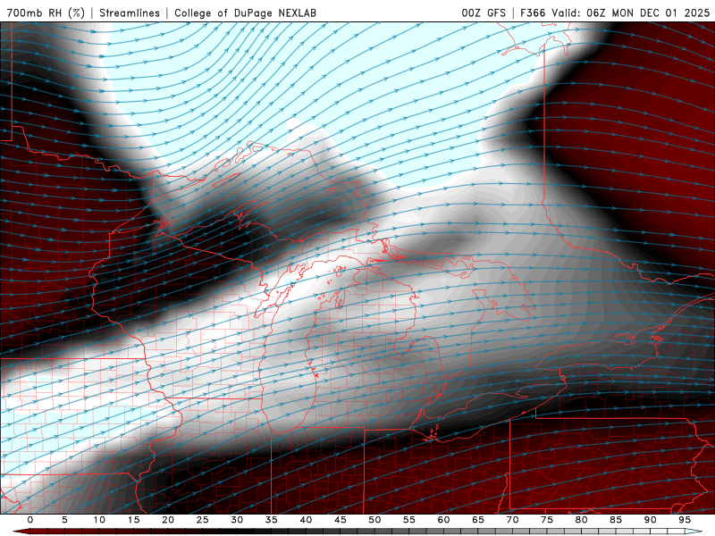Screen dimensions: 715x536
Task: Click the 0 value on color scale
Action: tap(30, 520)
